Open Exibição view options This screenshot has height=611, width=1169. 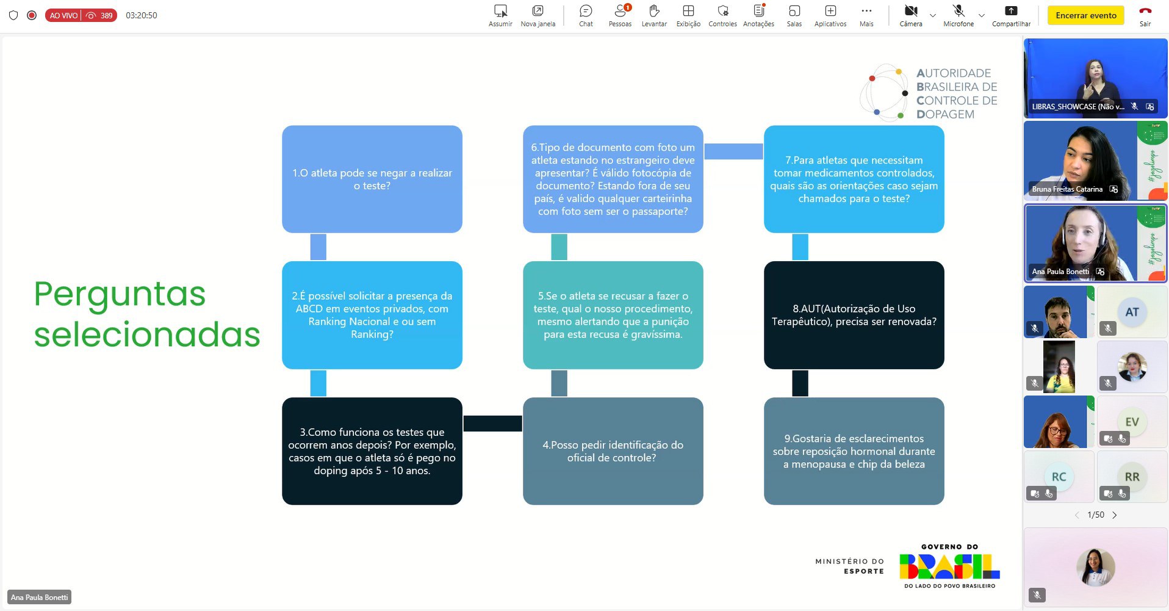pyautogui.click(x=688, y=15)
